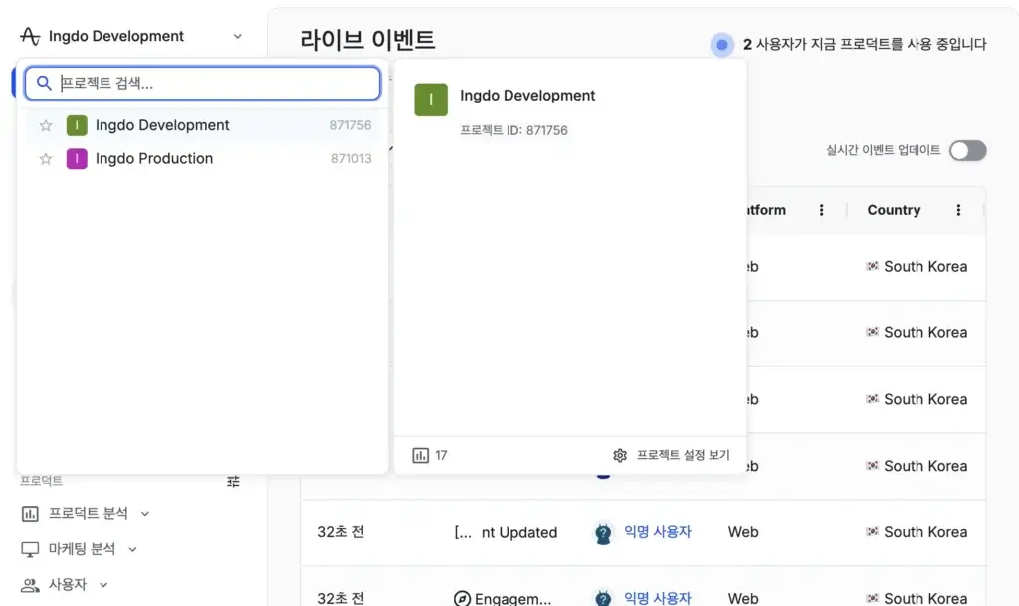Open Platform column options menu

821,210
